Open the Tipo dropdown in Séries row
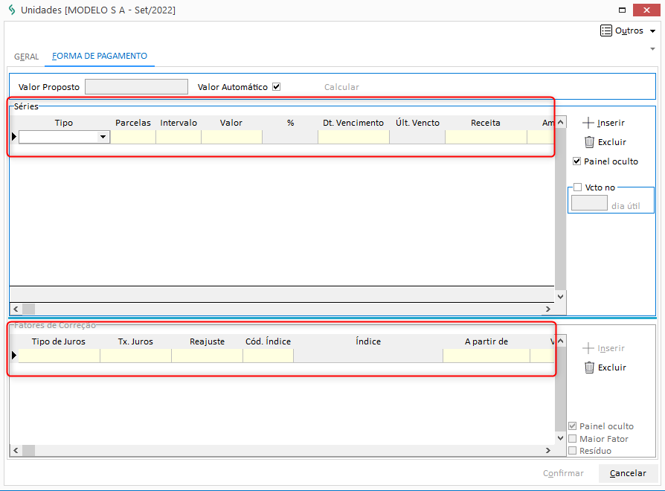This screenshot has height=491, width=665. click(103, 137)
